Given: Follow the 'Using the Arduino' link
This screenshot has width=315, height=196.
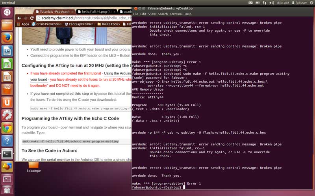Looking at the screenshot, I should 118,73.
